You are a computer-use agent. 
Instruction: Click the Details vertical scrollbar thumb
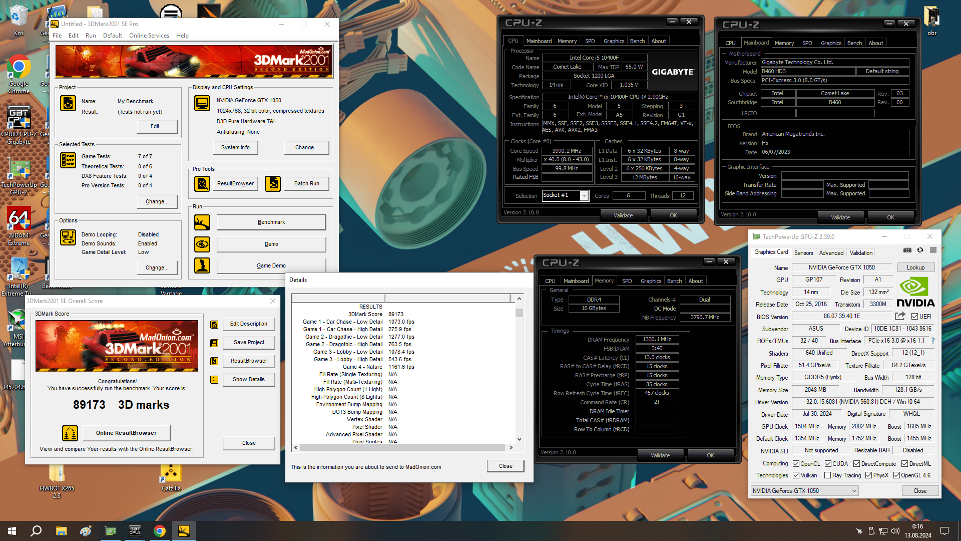(519, 313)
